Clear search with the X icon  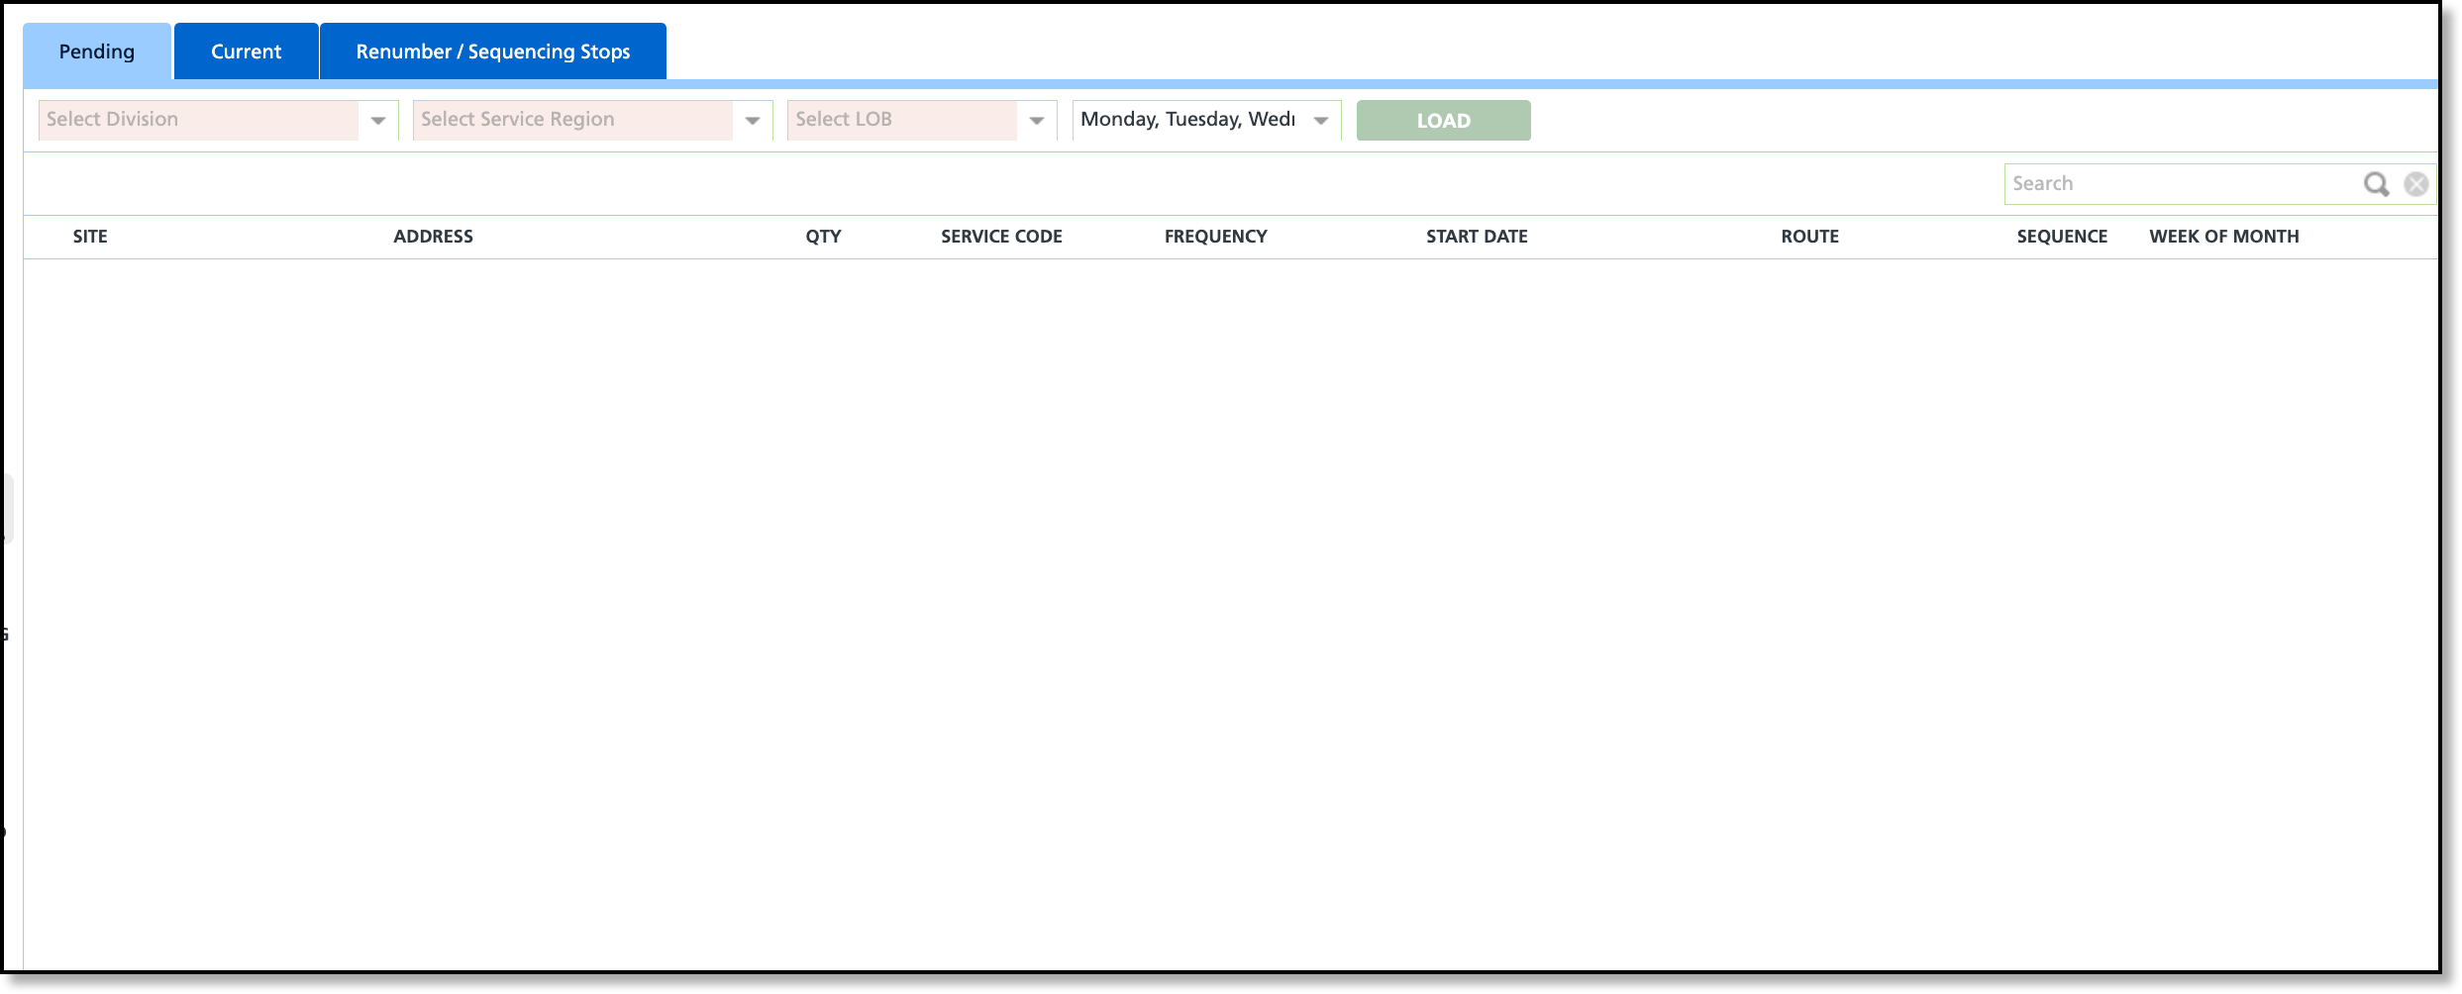click(2416, 184)
